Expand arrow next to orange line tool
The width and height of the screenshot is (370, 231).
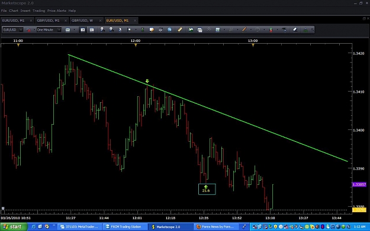pyautogui.click(x=251, y=30)
